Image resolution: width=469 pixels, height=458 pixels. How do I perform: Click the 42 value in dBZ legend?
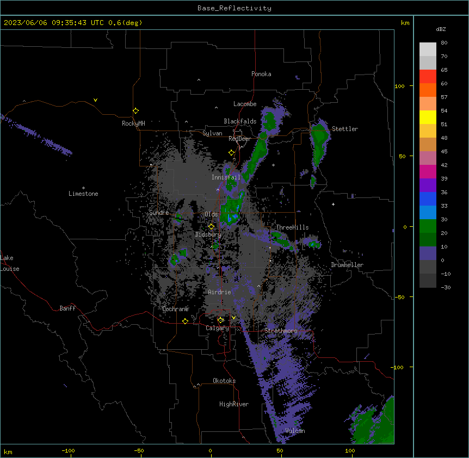pos(444,165)
